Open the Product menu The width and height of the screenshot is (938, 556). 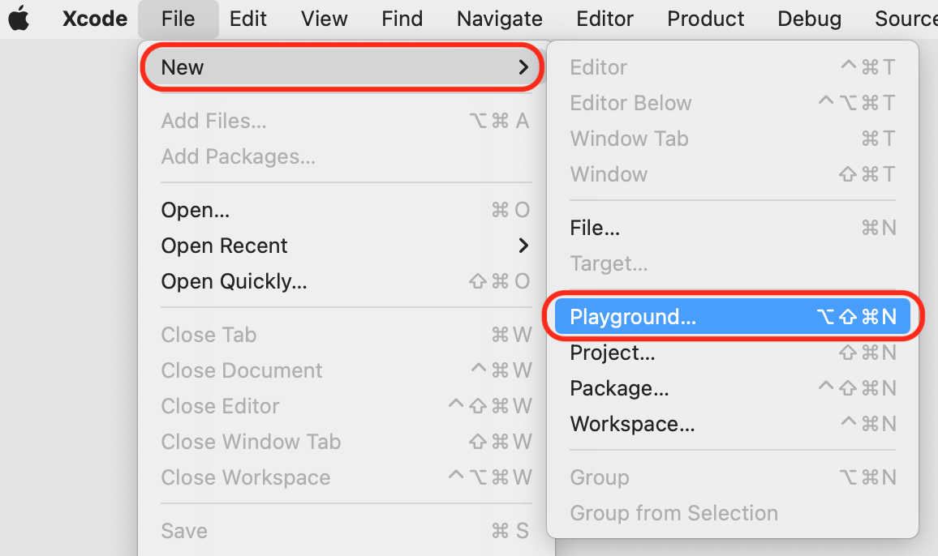[705, 19]
